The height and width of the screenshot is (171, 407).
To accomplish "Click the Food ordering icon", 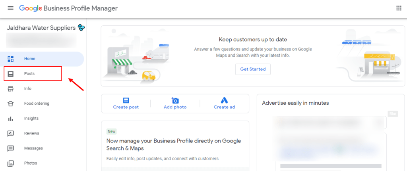I will tap(11, 104).
